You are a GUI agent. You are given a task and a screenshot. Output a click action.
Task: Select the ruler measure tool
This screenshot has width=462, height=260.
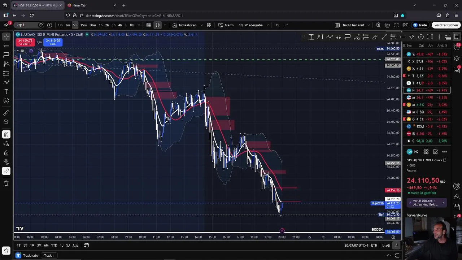tap(6, 113)
